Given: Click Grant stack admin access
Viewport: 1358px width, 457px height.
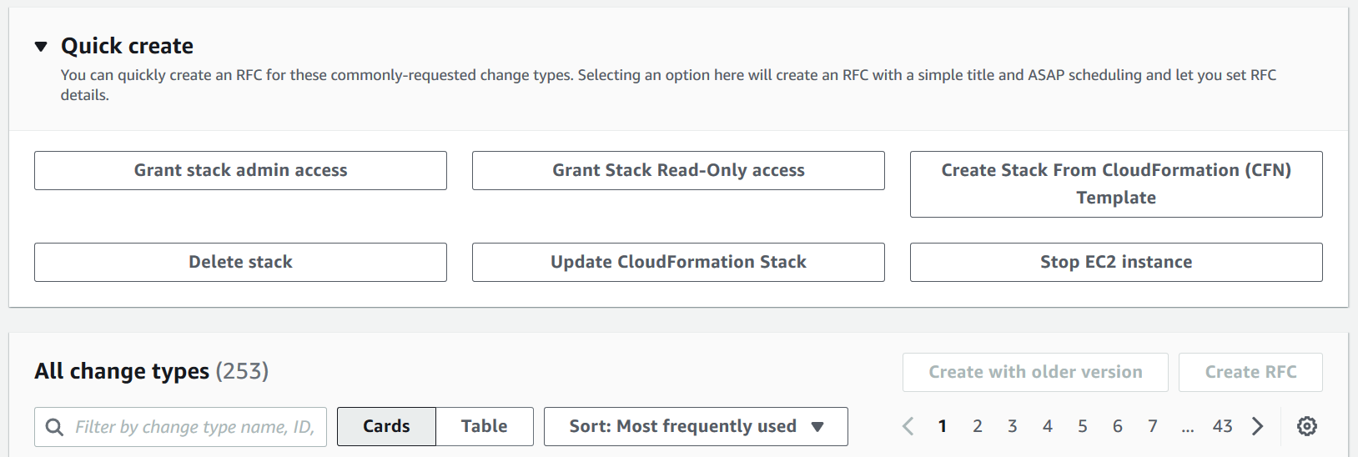Looking at the screenshot, I should click(240, 170).
